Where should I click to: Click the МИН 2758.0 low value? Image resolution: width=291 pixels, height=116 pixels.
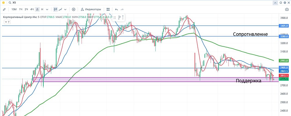click(79, 17)
